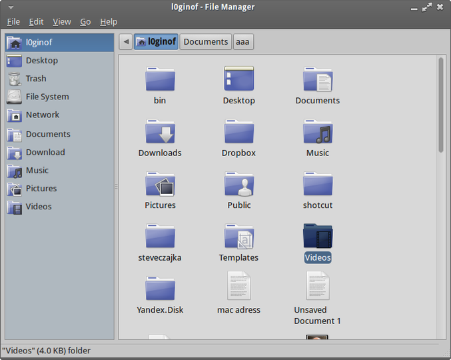451x360 pixels.
Task: Select the steveczajka folder icon
Action: 160,236
